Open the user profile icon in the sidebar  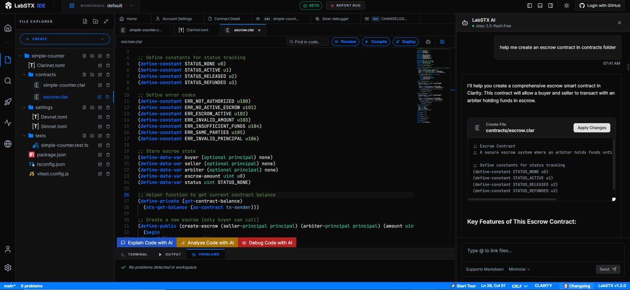point(8,249)
